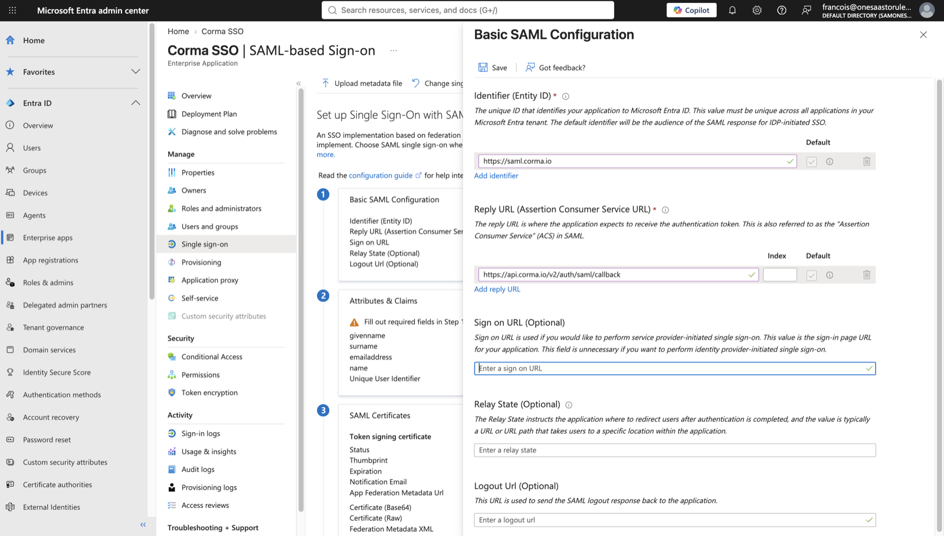Select Provisioning in the Manage menu
The height and width of the screenshot is (536, 944).
click(x=201, y=262)
